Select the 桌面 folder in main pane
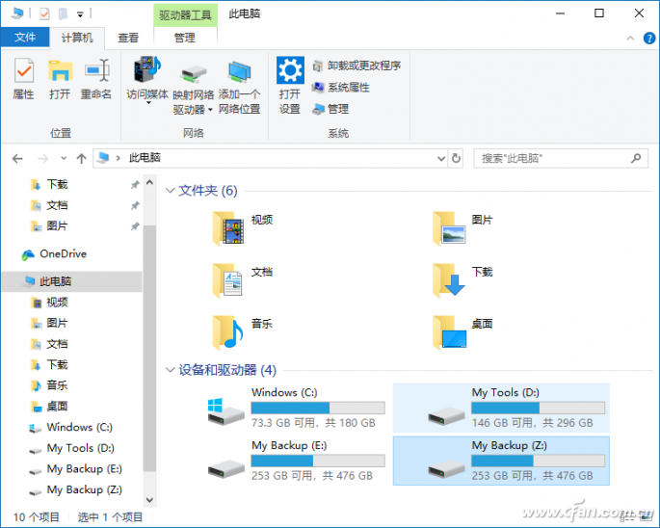Image resolution: width=660 pixels, height=528 pixels. coord(462,332)
